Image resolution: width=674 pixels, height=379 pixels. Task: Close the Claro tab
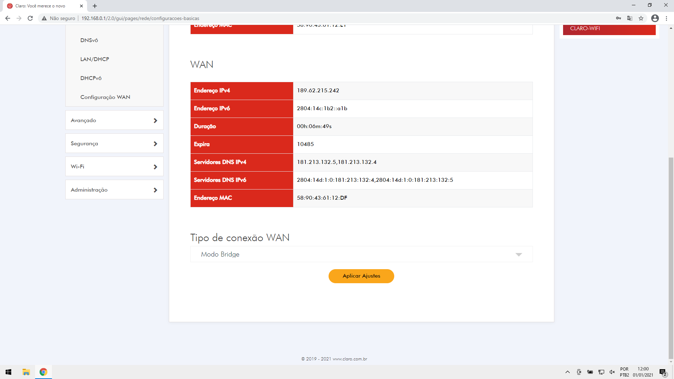point(81,6)
